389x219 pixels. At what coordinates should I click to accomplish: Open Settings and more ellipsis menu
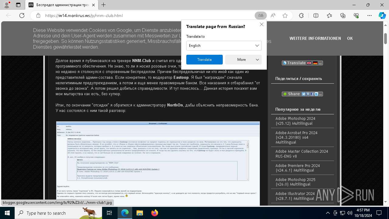(x=370, y=16)
